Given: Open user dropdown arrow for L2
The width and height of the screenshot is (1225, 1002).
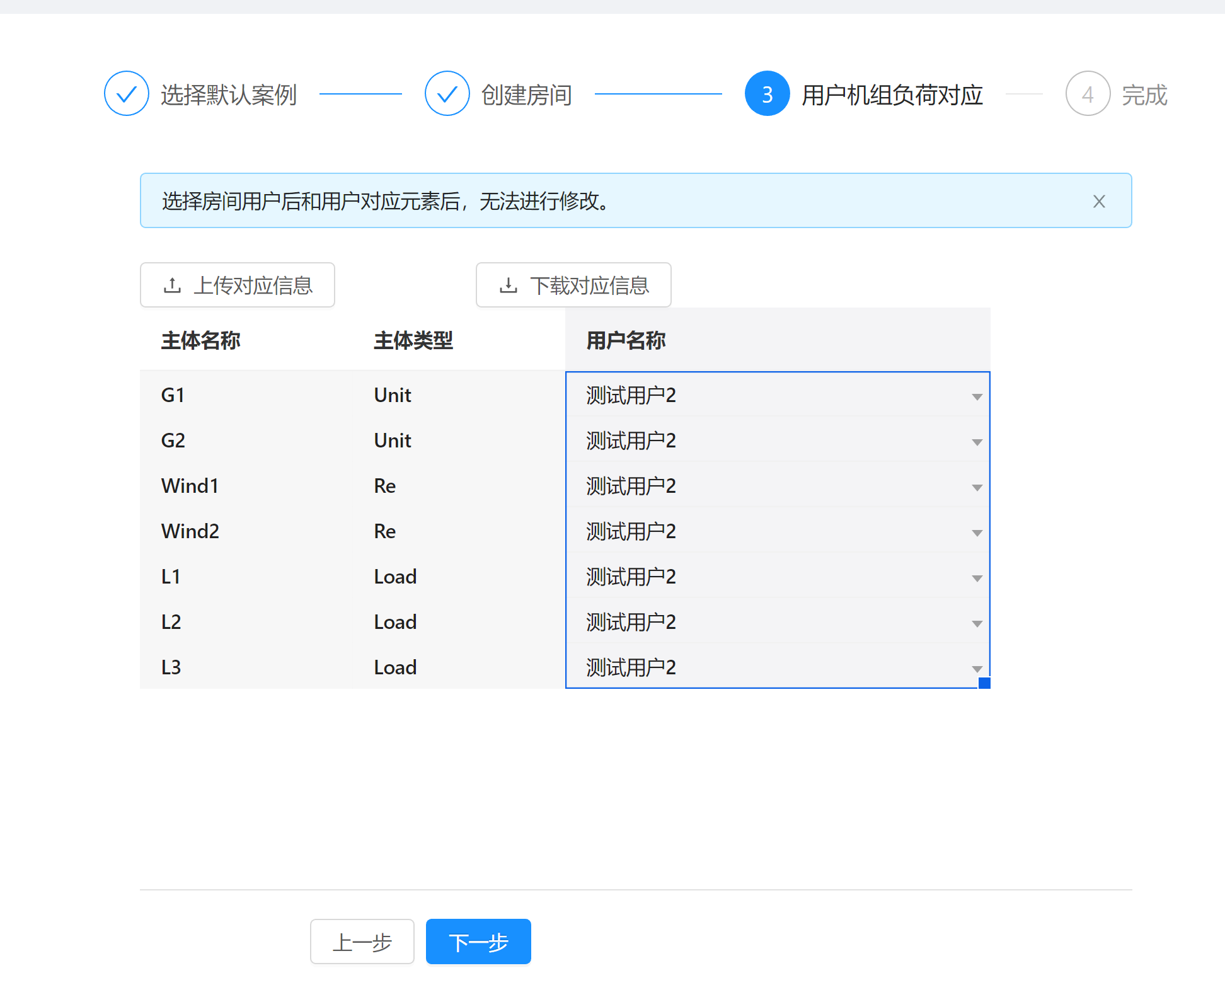Looking at the screenshot, I should 977,623.
